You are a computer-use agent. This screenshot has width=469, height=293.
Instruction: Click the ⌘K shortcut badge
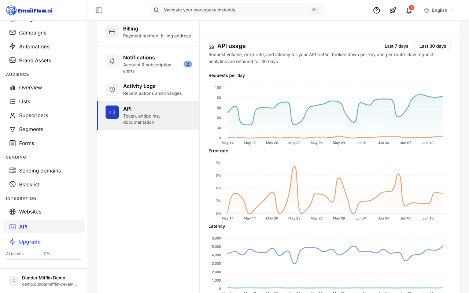pyautogui.click(x=314, y=10)
